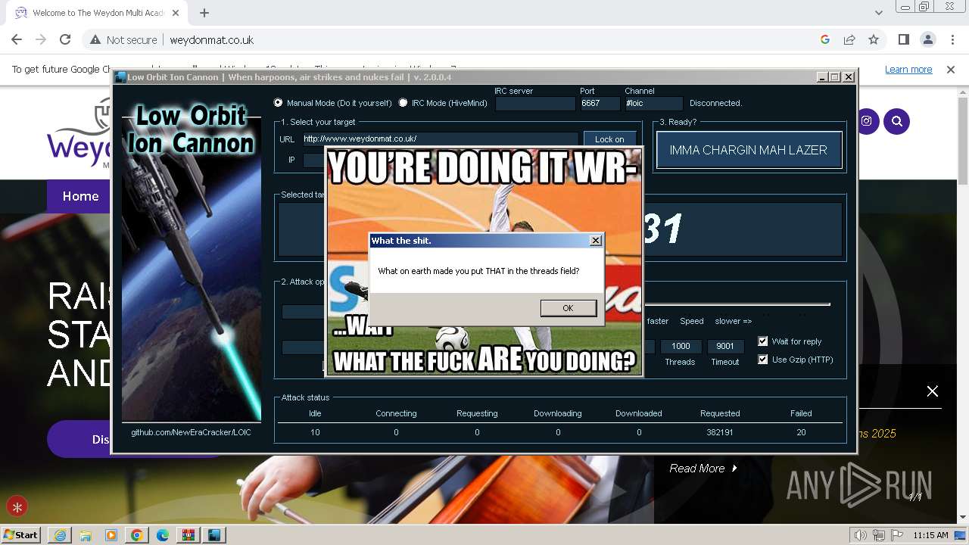Viewport: 969px width, 545px height.
Task: Click the Channel field showing #loic
Action: point(654,104)
